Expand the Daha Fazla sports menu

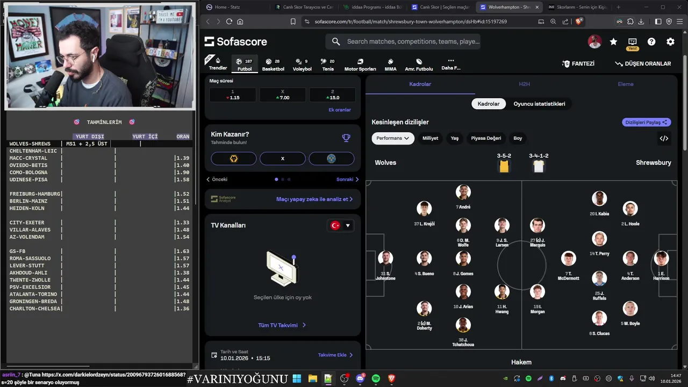451,64
